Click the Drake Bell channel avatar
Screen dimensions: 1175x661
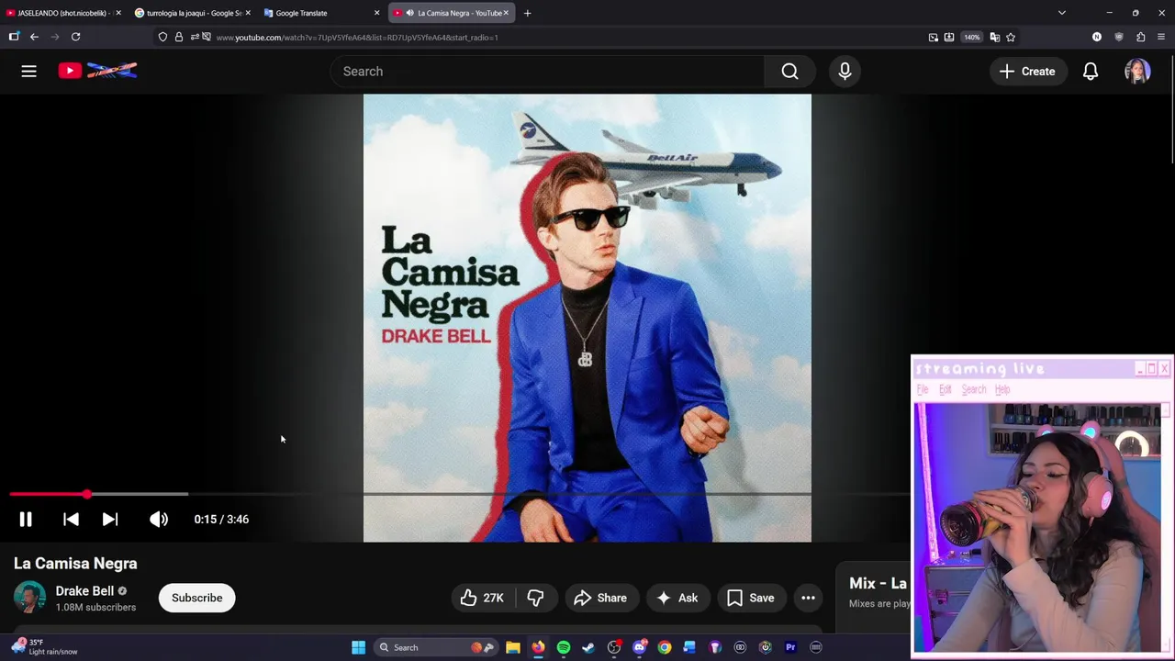(x=29, y=598)
